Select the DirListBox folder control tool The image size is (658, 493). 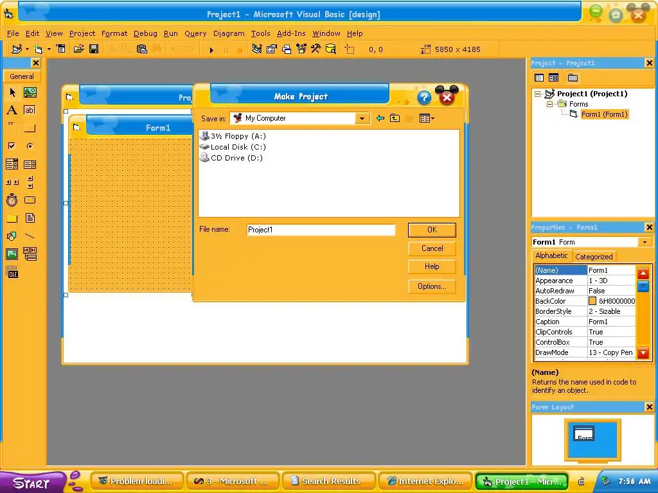[x=12, y=218]
